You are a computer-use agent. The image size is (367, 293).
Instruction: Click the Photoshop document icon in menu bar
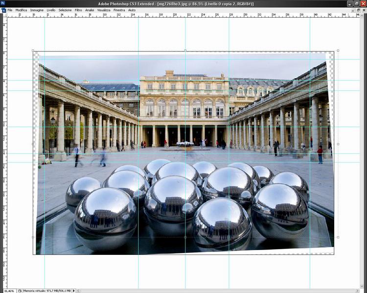[x=3, y=10]
